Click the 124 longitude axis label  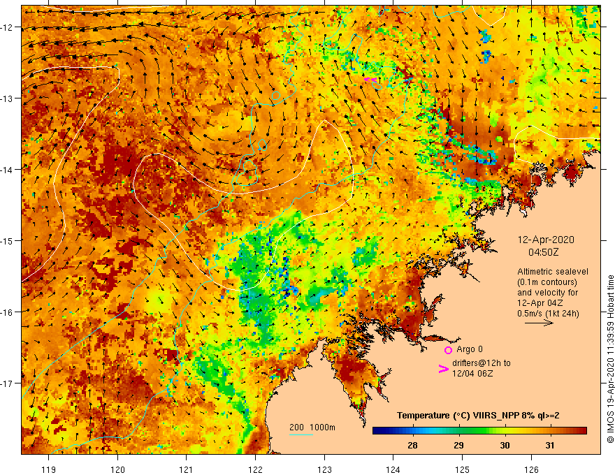point(393,469)
